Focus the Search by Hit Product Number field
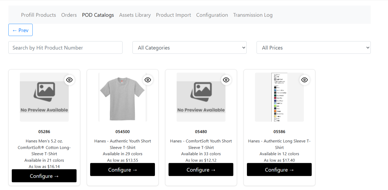388x190 pixels. (x=65, y=48)
